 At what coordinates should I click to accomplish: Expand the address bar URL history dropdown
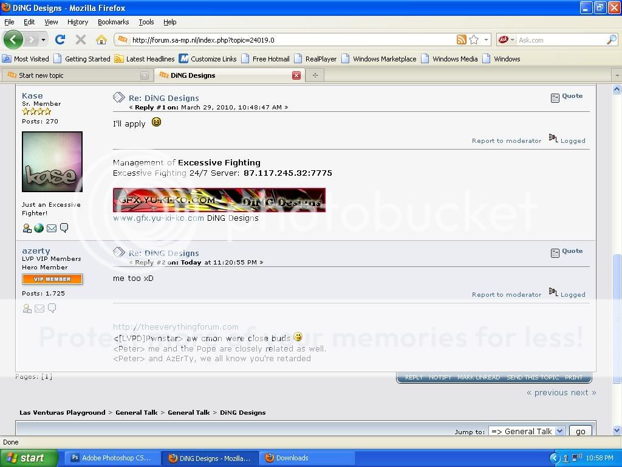pos(486,40)
